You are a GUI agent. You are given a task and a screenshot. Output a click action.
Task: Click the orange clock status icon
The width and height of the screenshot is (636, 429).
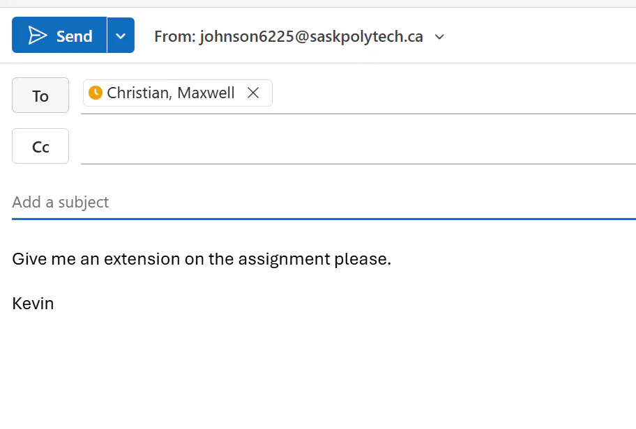tap(96, 93)
